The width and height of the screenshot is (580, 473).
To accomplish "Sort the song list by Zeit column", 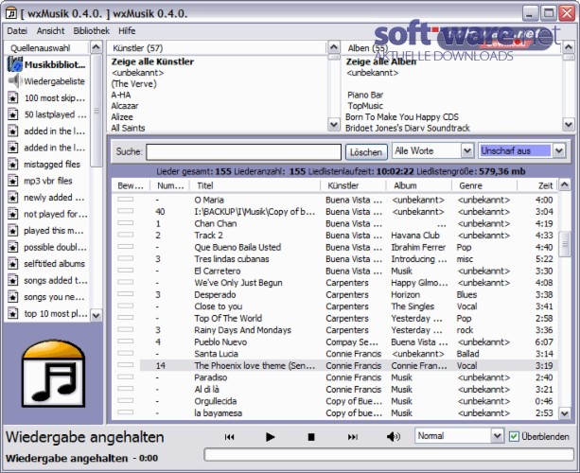I will click(x=537, y=185).
